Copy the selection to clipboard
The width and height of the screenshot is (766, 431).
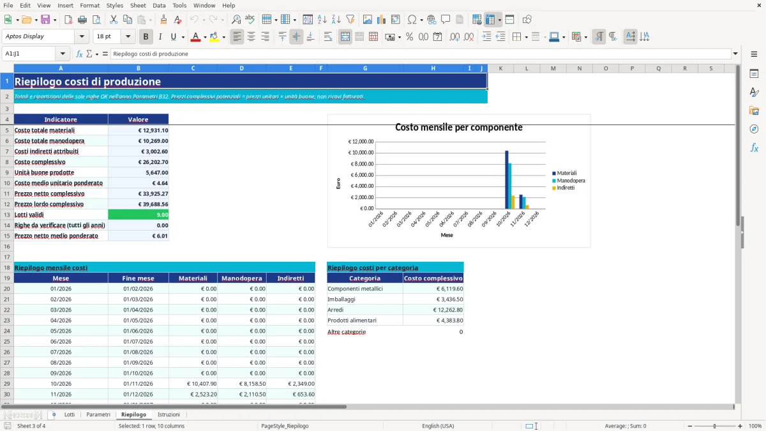point(127,20)
